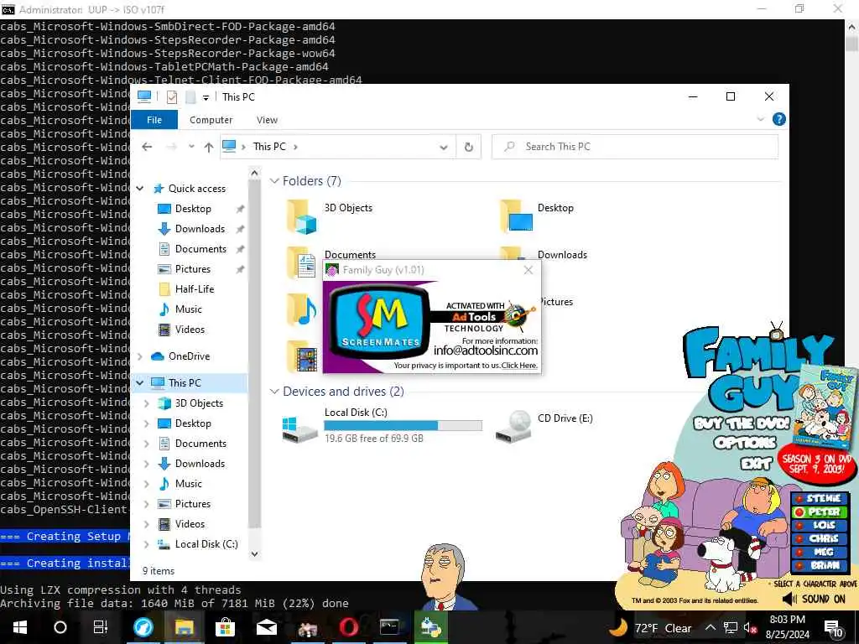Open address bar history dropdown
Image resolution: width=859 pixels, height=644 pixels.
[444, 147]
